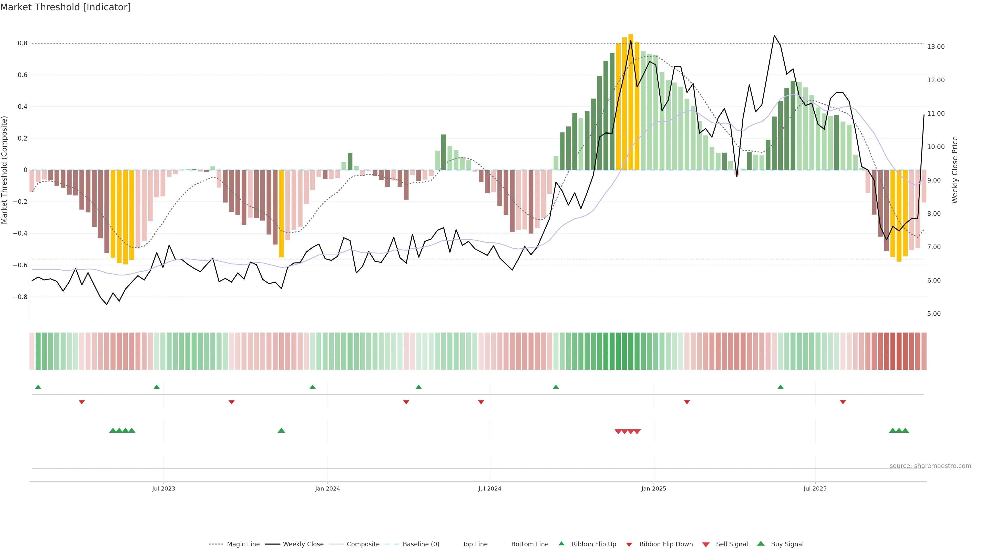This screenshot has width=984, height=553.
Task: Click the Jan 2025 x-axis label
Action: 654,488
